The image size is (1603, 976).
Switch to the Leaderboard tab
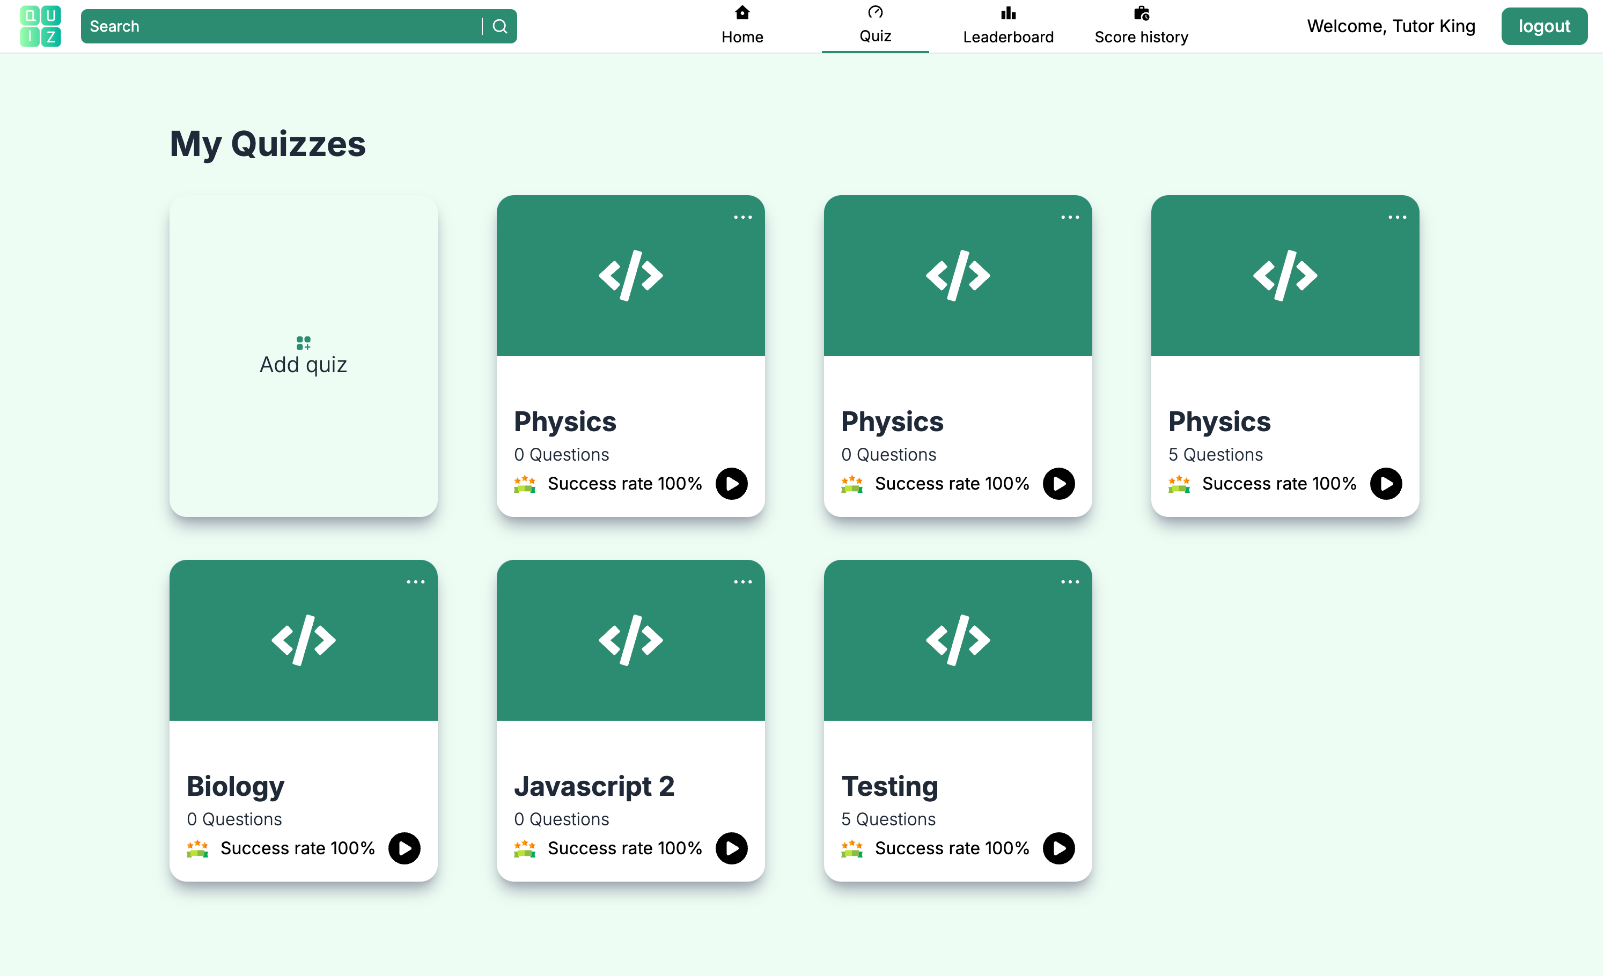tap(1008, 26)
